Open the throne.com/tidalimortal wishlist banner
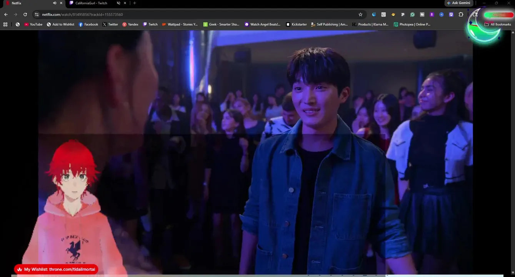 pos(56,269)
